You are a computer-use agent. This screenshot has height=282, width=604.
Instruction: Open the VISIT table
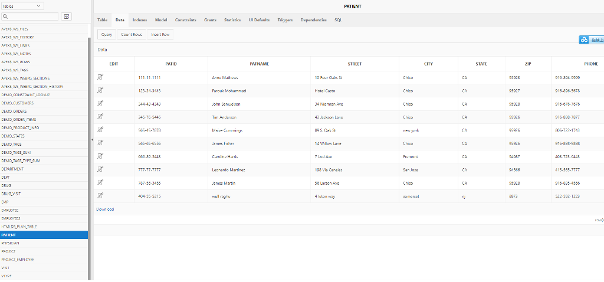(44, 268)
